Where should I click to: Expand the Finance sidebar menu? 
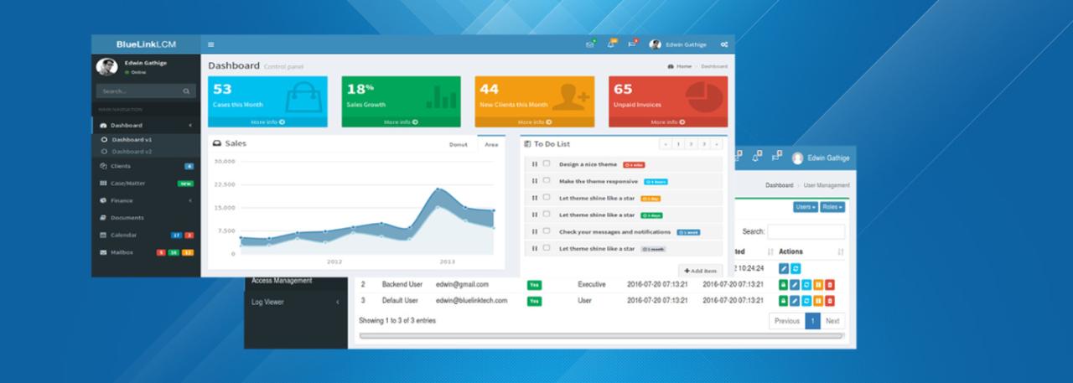pos(146,200)
